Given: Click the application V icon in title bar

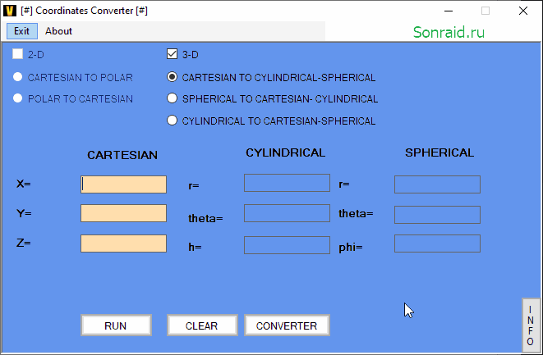Looking at the screenshot, I should coord(10,11).
